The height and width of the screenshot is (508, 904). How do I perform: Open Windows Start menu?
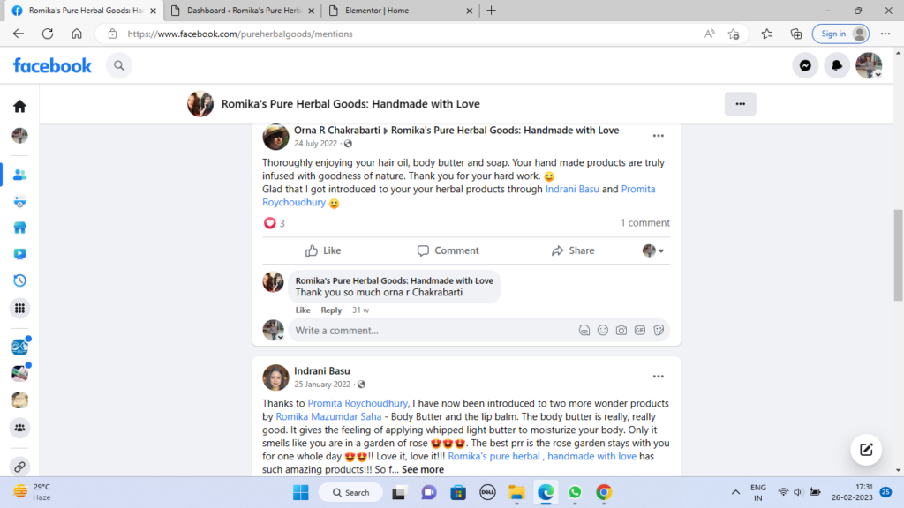(300, 492)
